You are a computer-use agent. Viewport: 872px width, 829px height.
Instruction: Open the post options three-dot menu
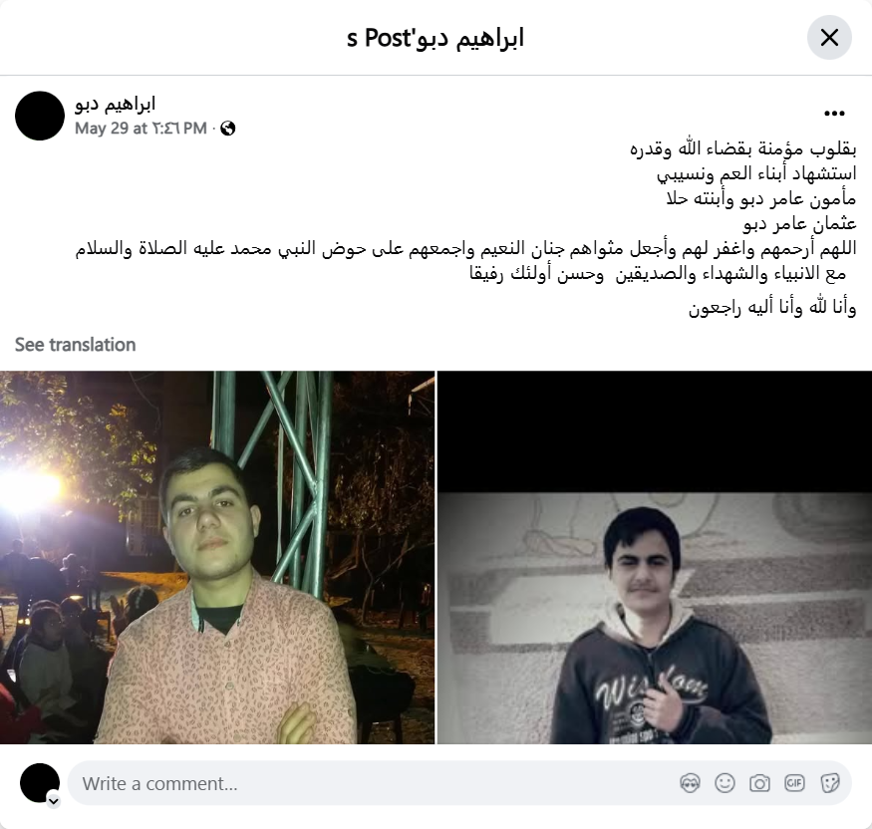(834, 114)
